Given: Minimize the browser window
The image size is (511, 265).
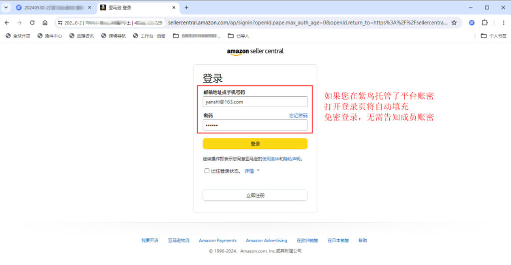Looking at the screenshot, I should (471, 7).
